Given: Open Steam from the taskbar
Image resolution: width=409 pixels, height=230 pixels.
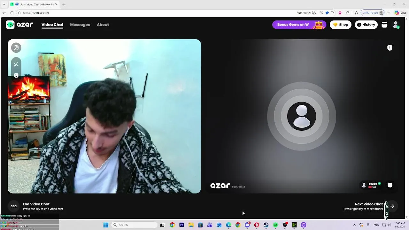Looking at the screenshot, I should (x=266, y=225).
